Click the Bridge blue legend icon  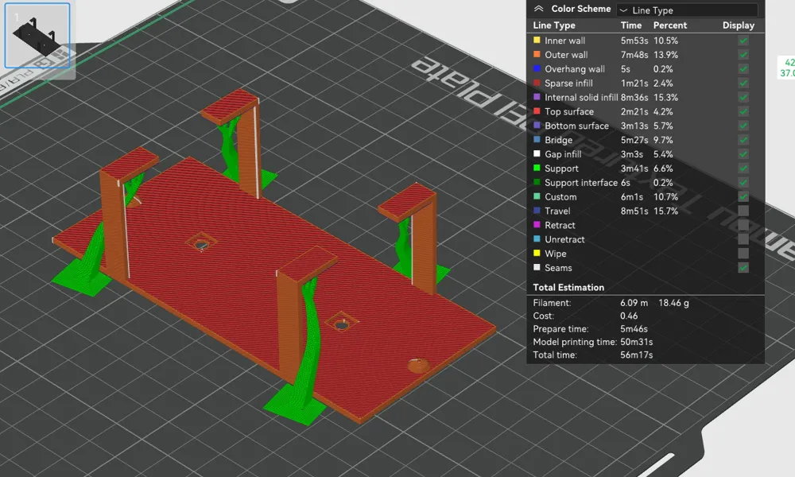click(537, 140)
